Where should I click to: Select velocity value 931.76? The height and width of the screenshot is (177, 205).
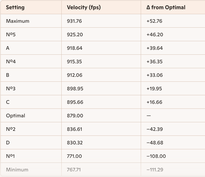(x=74, y=21)
